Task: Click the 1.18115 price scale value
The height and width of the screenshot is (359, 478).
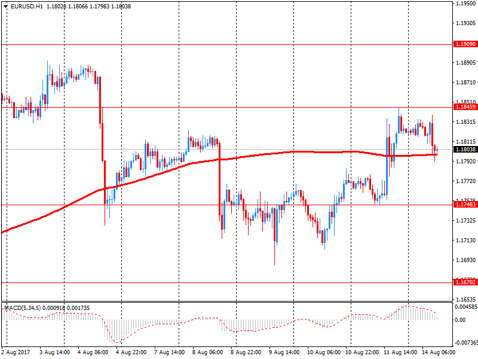Action: (466, 142)
